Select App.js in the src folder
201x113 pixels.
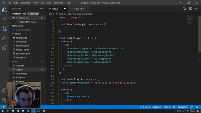[x=27, y=70]
